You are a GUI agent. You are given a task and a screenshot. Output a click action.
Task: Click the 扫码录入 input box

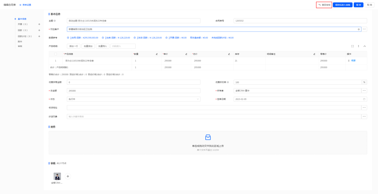pyautogui.click(x=123, y=46)
